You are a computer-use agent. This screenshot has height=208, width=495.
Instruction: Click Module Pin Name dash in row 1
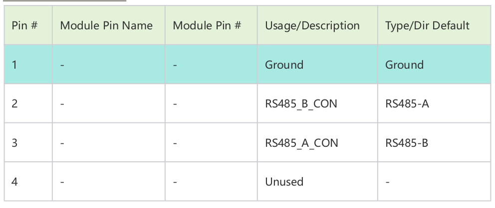point(62,65)
